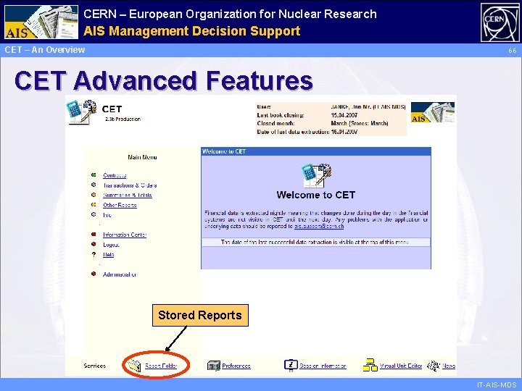
Task: Click the AIS banner image in slide header
Action: pyautogui.click(x=41, y=22)
